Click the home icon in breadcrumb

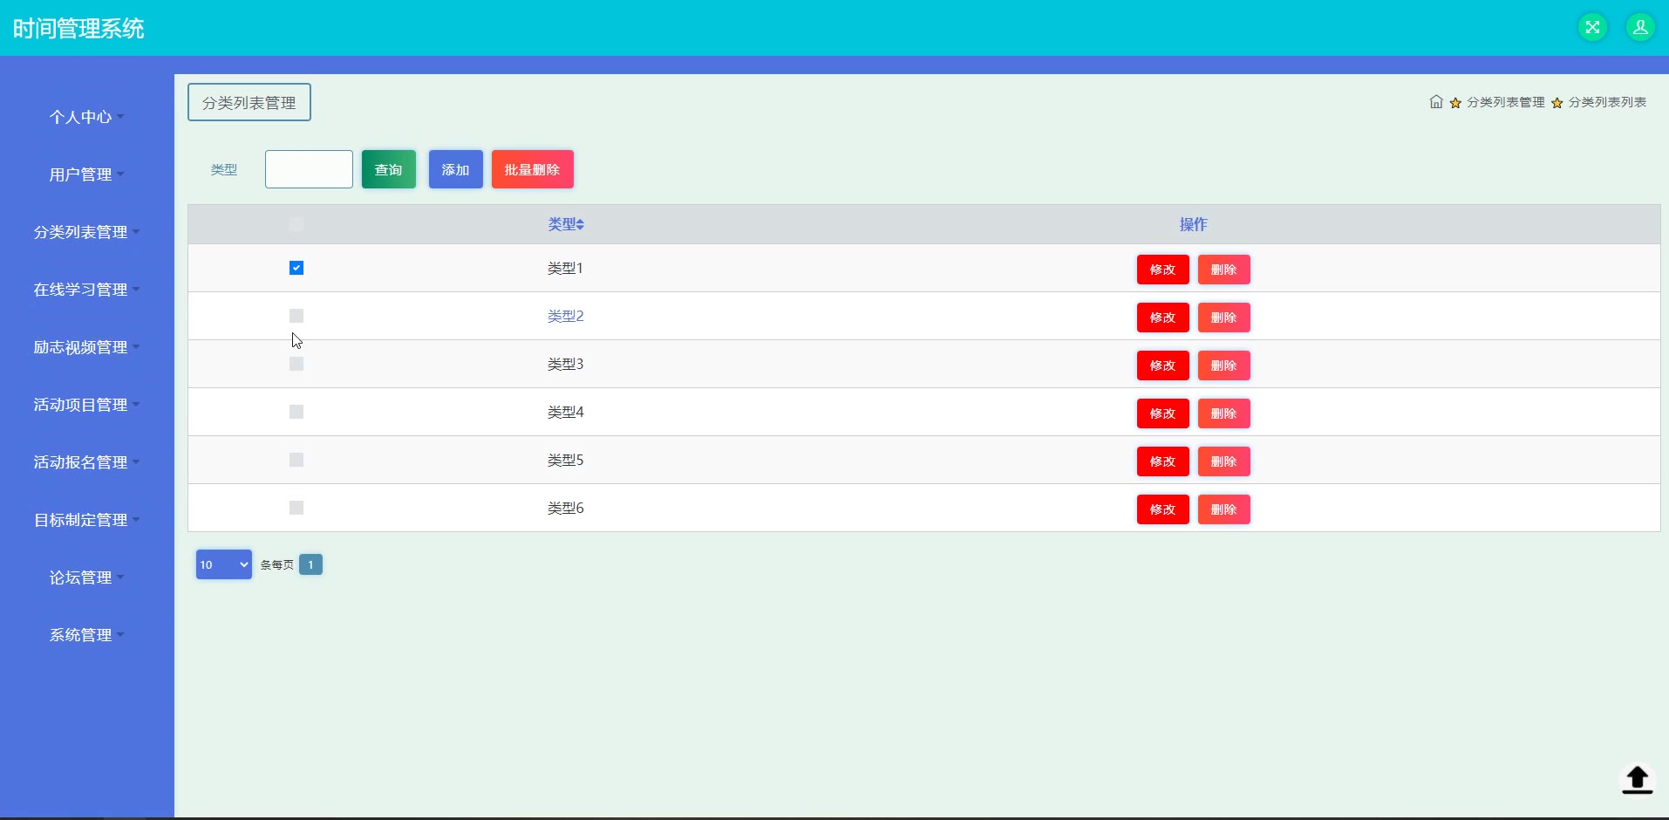pyautogui.click(x=1436, y=102)
